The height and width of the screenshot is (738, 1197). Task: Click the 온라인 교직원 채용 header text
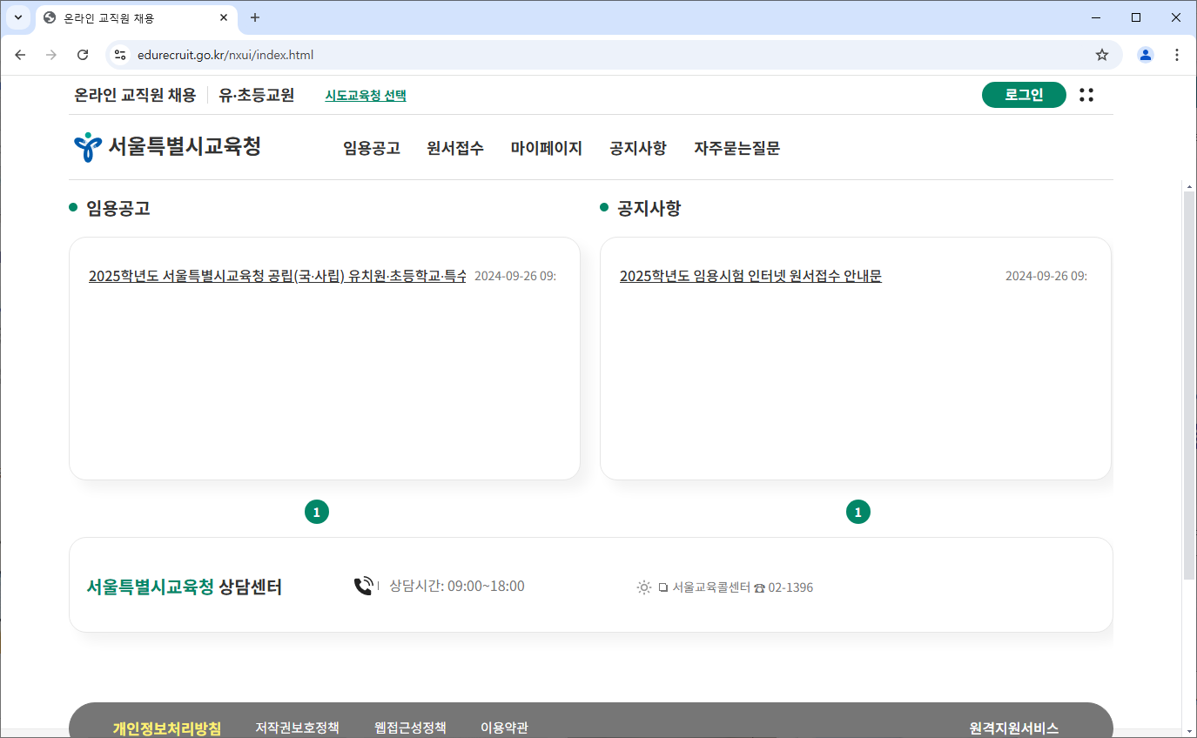point(135,95)
